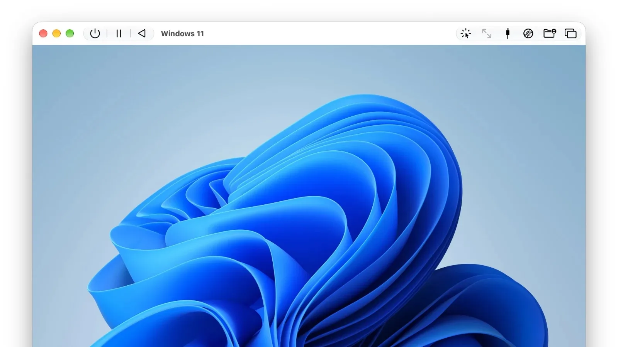Image resolution: width=618 pixels, height=347 pixels.
Task: Click the windows overlay icon
Action: (x=570, y=34)
